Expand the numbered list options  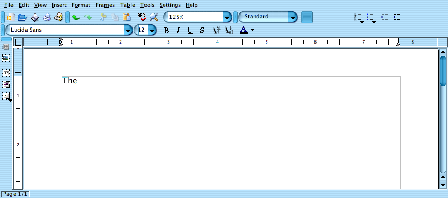tap(362, 22)
